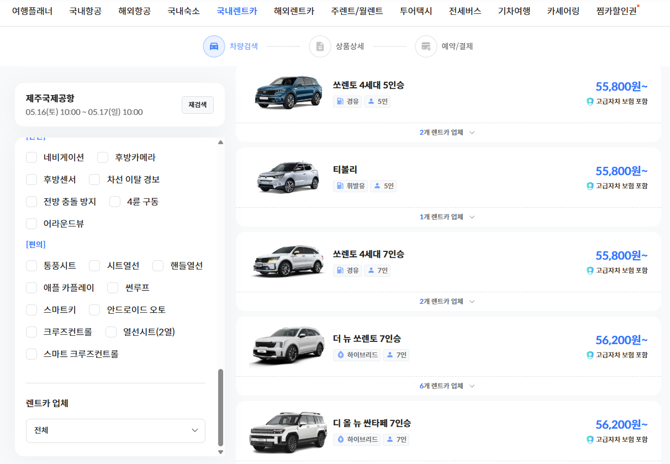Select the 차선 이탈 경보 checkbox

tap(94, 180)
